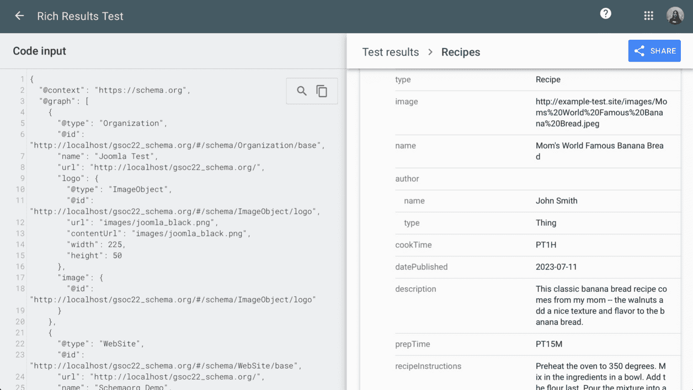Screen dimensions: 693x390
Task: Copy the code to clipboard
Action: 322,91
